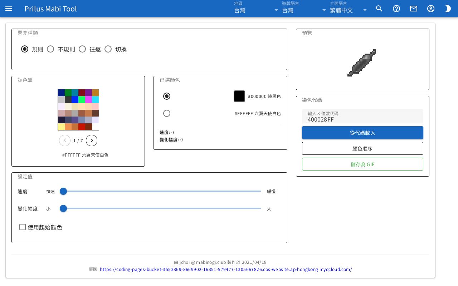458x286 pixels.
Task: Pick the magenta palette swatch
Action: pyautogui.click(x=88, y=100)
